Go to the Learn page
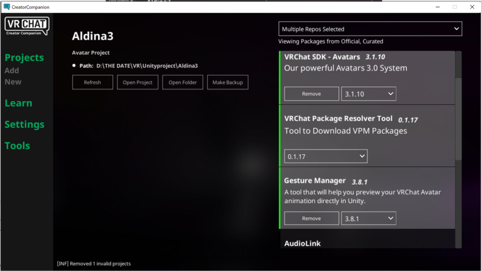Screen dimensions: 481x271 pos(18,103)
